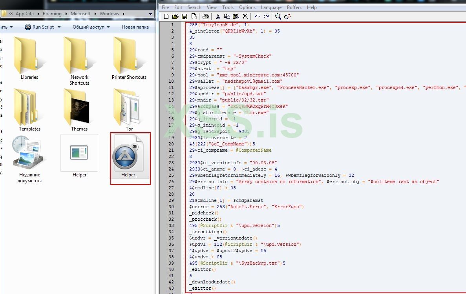466x294 pixels.
Task: Click the Print icon in editor toolbar
Action: 206,16
